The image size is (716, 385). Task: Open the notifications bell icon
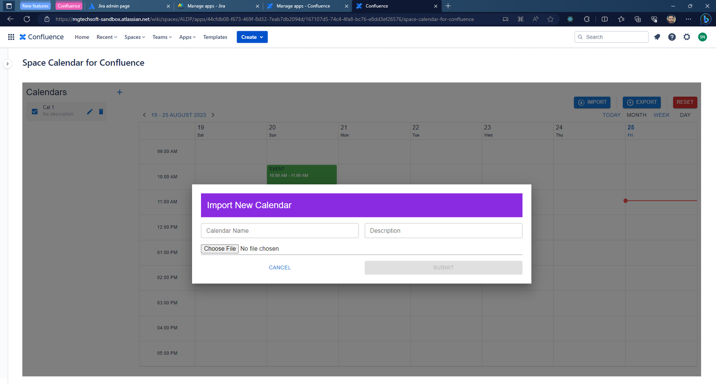(657, 37)
